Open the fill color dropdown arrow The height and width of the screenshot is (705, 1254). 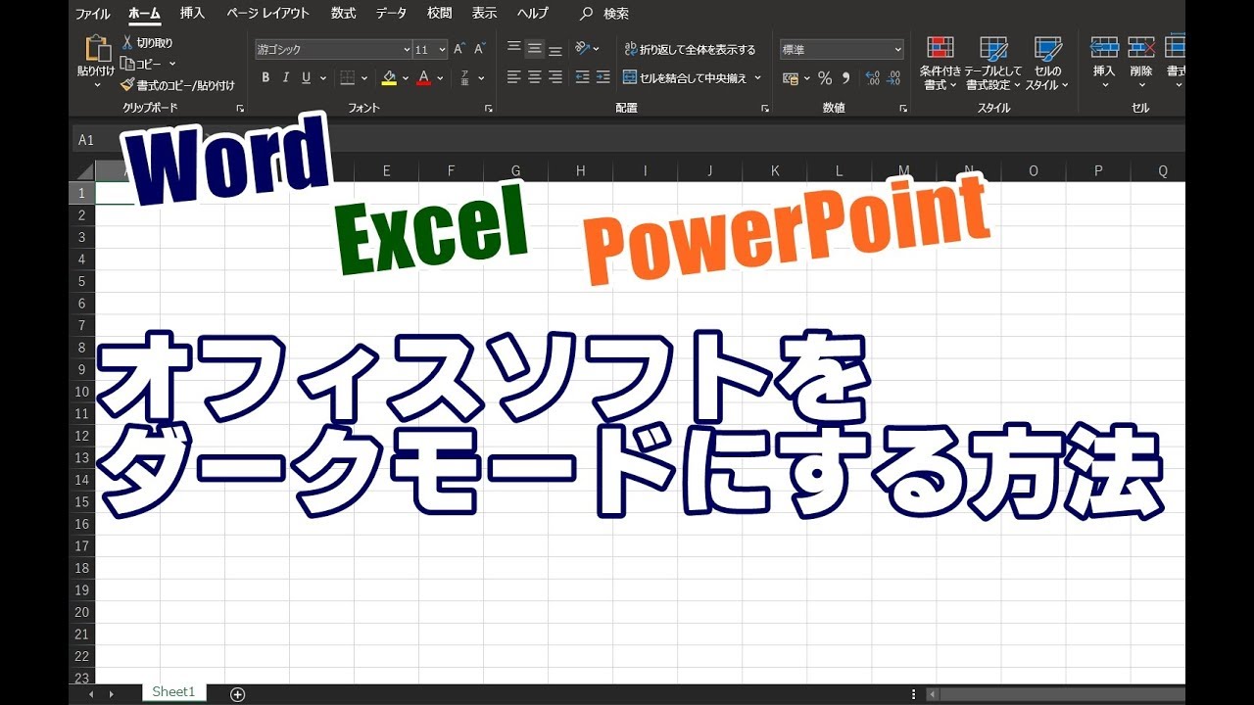(406, 78)
